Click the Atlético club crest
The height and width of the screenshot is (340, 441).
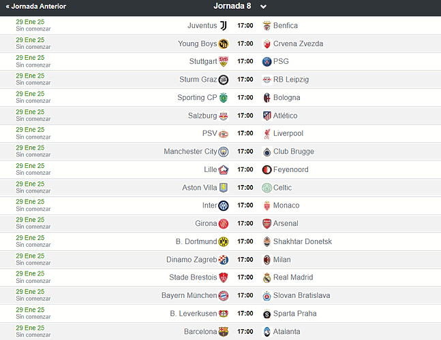[x=267, y=116]
